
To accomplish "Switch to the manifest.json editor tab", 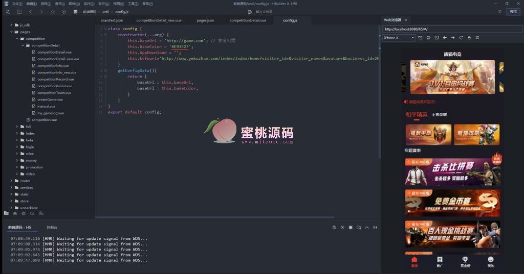I will click(112, 20).
